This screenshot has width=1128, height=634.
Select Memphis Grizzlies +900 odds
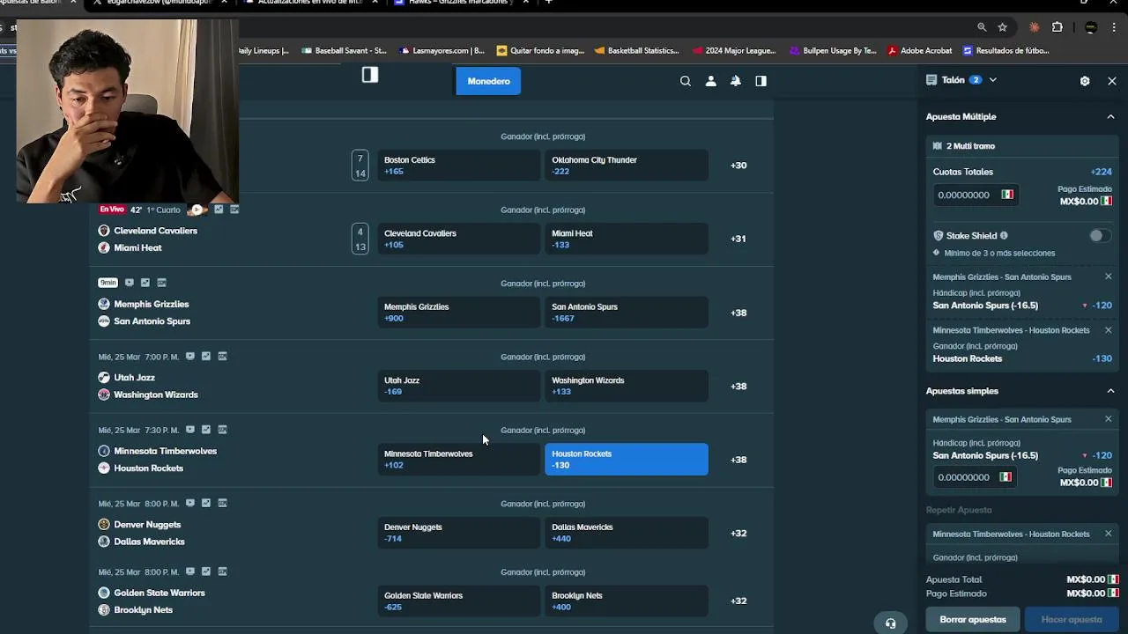tap(458, 313)
